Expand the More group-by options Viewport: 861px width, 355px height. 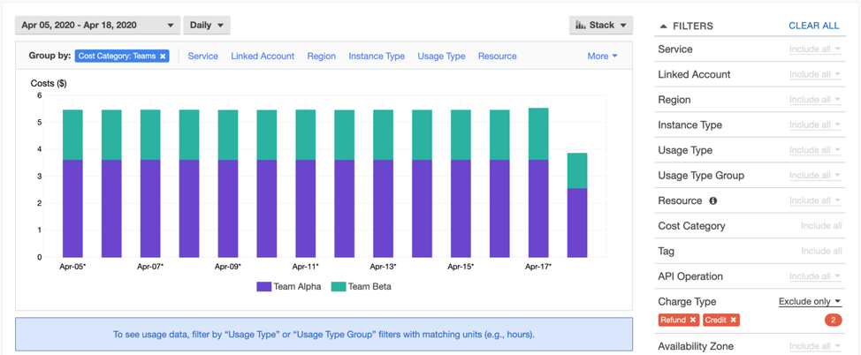coord(602,56)
